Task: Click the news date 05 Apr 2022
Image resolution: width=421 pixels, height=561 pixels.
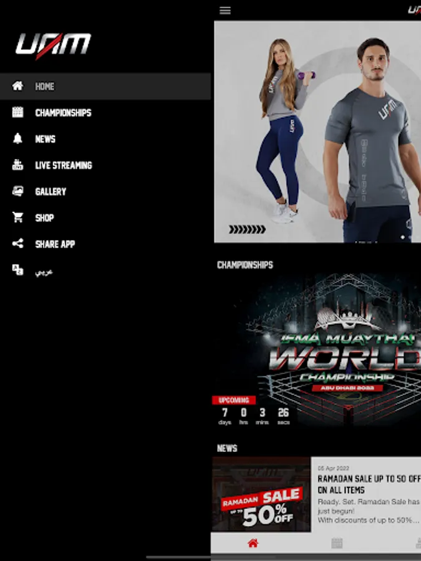Action: 333,468
